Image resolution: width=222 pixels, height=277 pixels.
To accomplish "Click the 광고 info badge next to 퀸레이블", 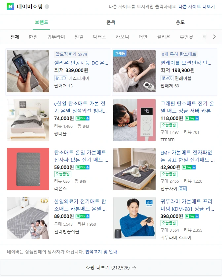I will point(167,78).
